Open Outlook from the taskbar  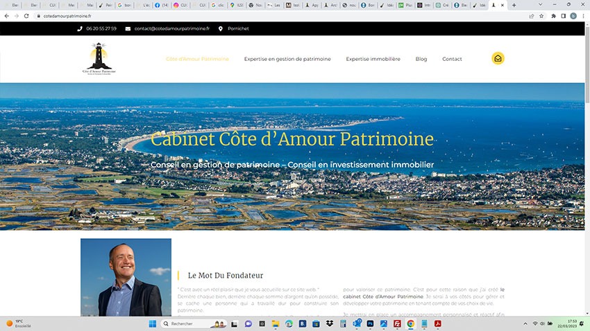click(x=357, y=323)
